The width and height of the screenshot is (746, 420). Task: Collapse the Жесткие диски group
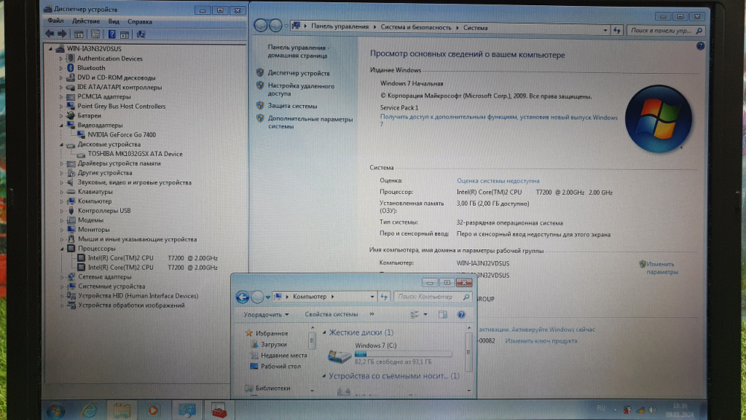tap(324, 333)
